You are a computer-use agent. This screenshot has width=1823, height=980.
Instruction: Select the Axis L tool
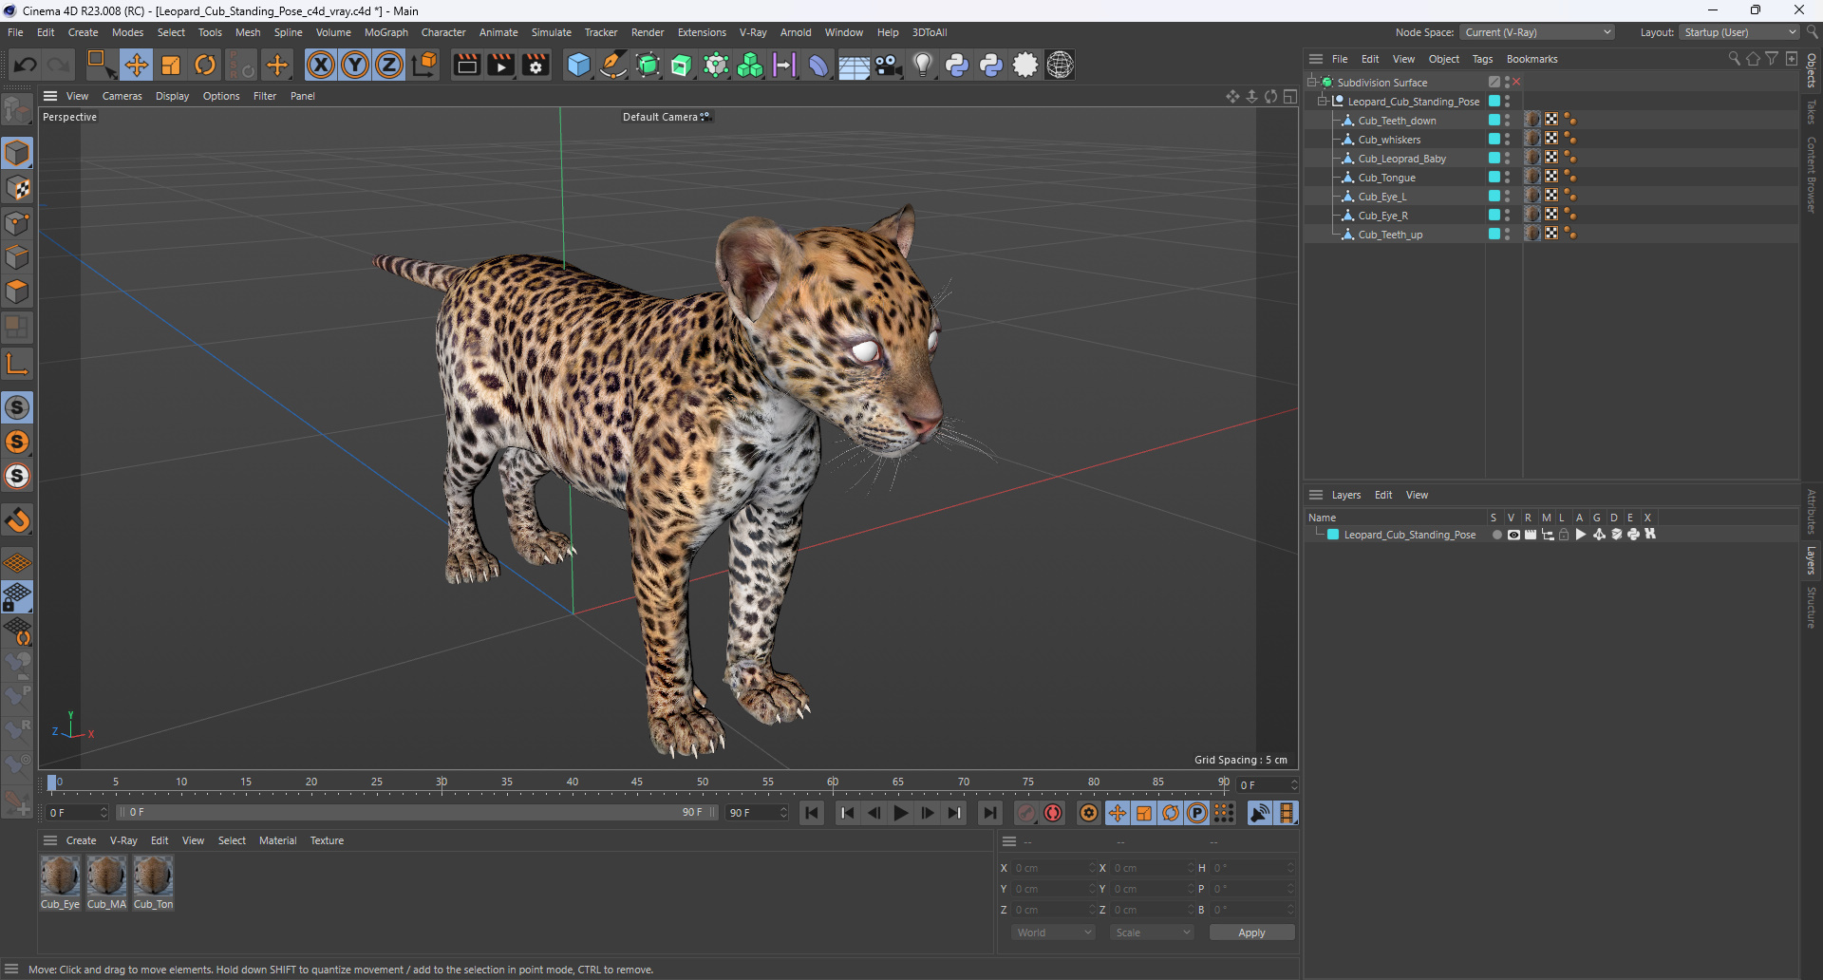click(17, 364)
